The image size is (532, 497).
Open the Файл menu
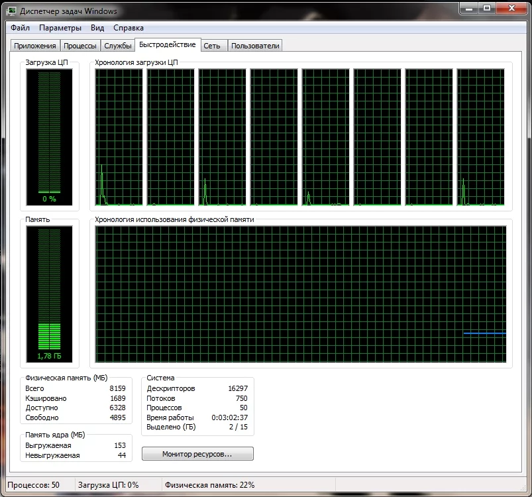pos(20,28)
